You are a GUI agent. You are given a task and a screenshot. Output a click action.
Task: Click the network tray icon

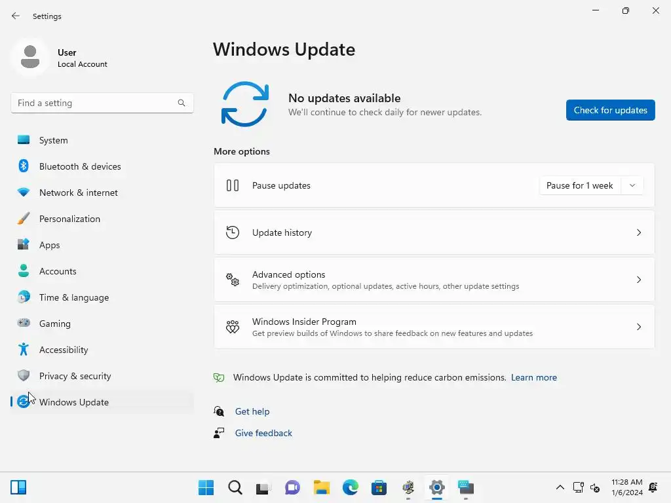[x=578, y=487]
